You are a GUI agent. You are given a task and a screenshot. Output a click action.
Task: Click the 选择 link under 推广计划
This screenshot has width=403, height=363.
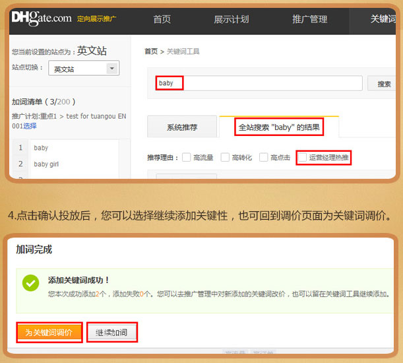click(30, 125)
